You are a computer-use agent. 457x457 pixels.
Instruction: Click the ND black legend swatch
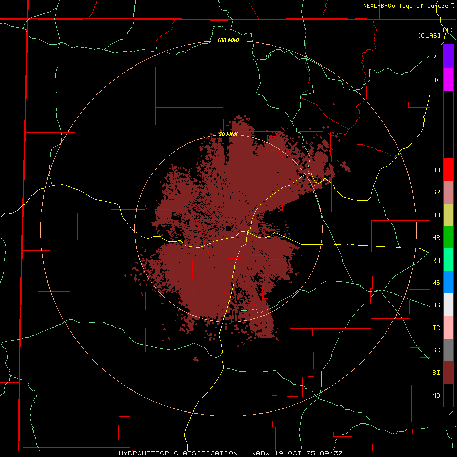tap(448, 395)
